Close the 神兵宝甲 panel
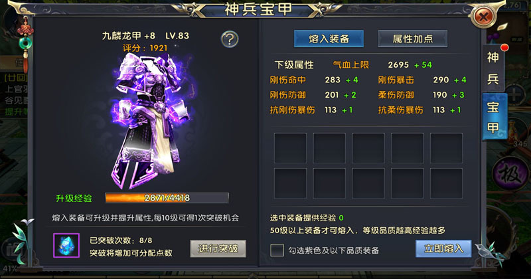Viewport: 531px width, 279px height. [x=484, y=16]
